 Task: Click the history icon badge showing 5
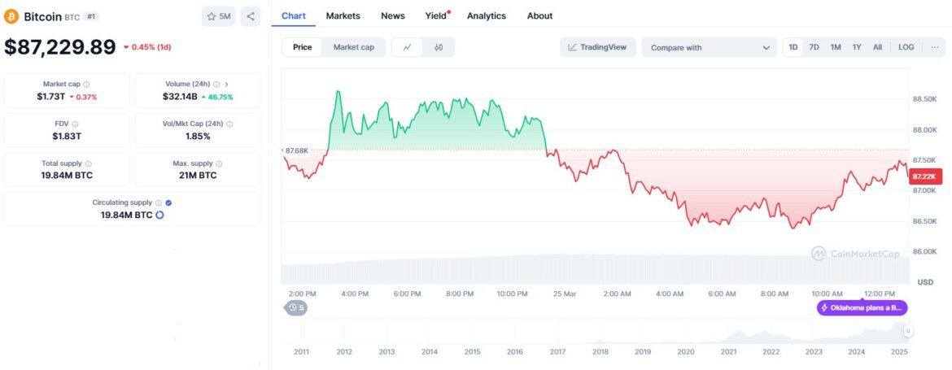pyautogui.click(x=295, y=307)
